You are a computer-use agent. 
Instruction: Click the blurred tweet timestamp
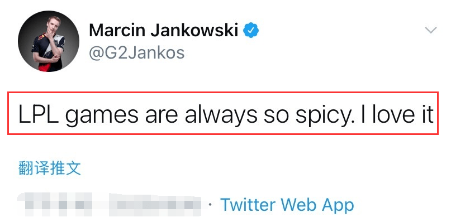click(110, 205)
